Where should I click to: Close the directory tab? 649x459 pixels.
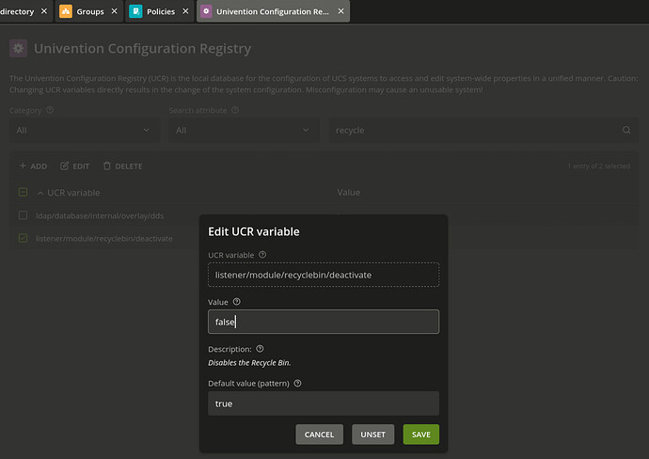(44, 11)
